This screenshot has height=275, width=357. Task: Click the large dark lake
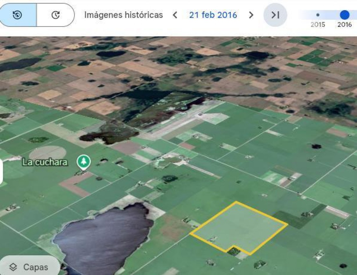[104, 237]
